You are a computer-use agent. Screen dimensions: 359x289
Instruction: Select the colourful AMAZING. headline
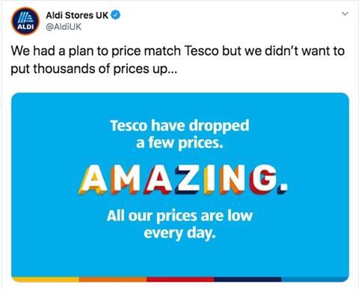pos(183,180)
